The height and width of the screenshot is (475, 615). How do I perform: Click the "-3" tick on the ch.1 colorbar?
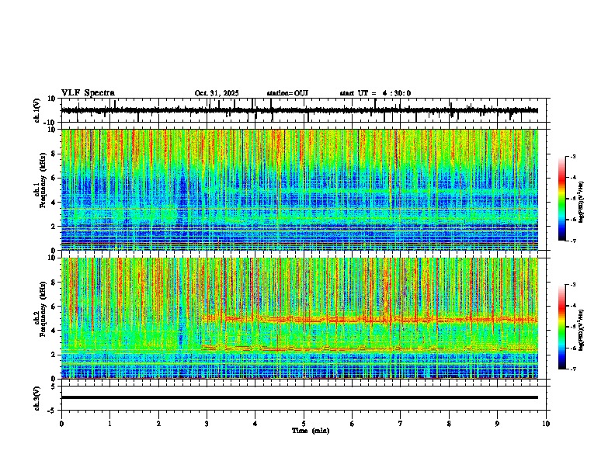tap(572, 156)
